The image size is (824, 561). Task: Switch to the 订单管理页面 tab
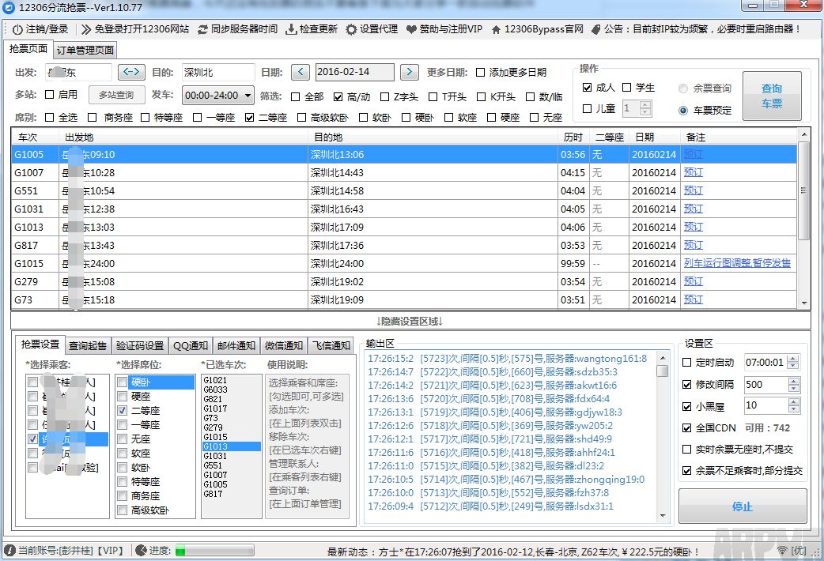(85, 48)
